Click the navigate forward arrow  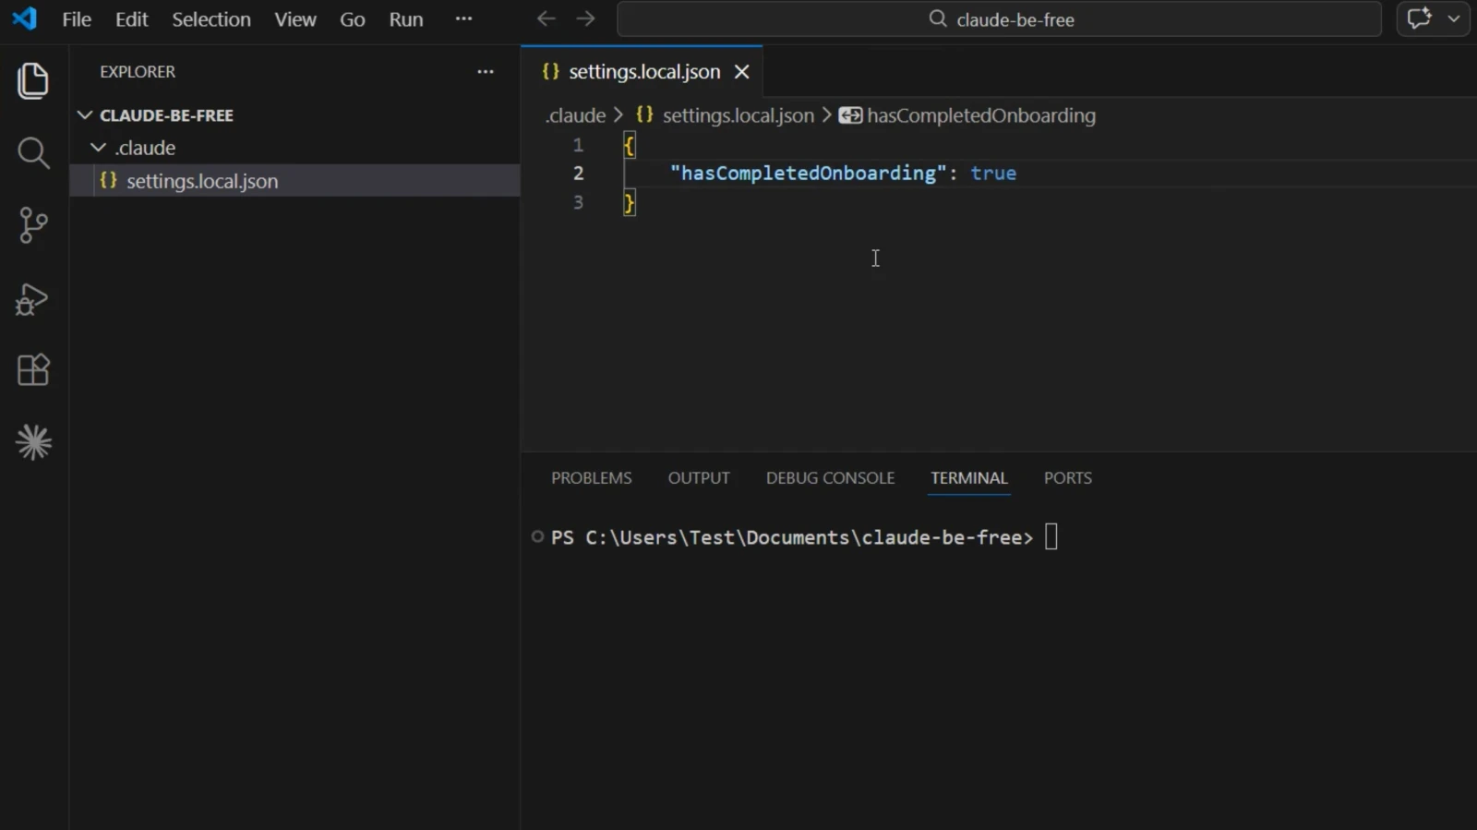pos(586,18)
